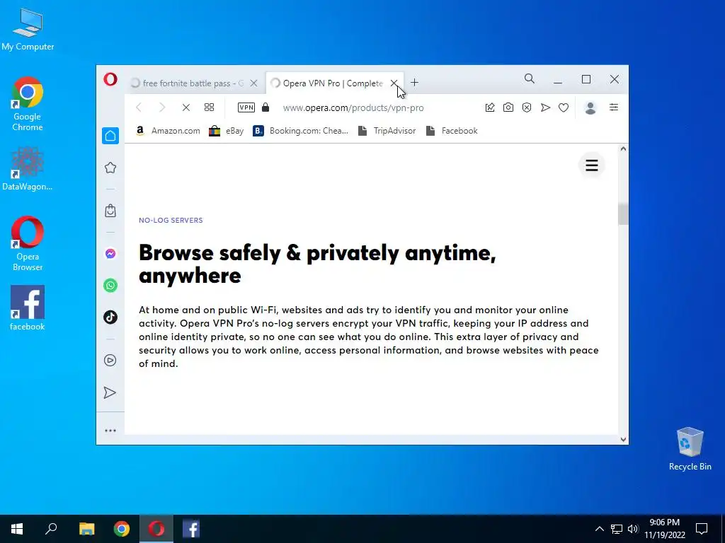Open the tab search magnifier in Opera

[x=530, y=79]
